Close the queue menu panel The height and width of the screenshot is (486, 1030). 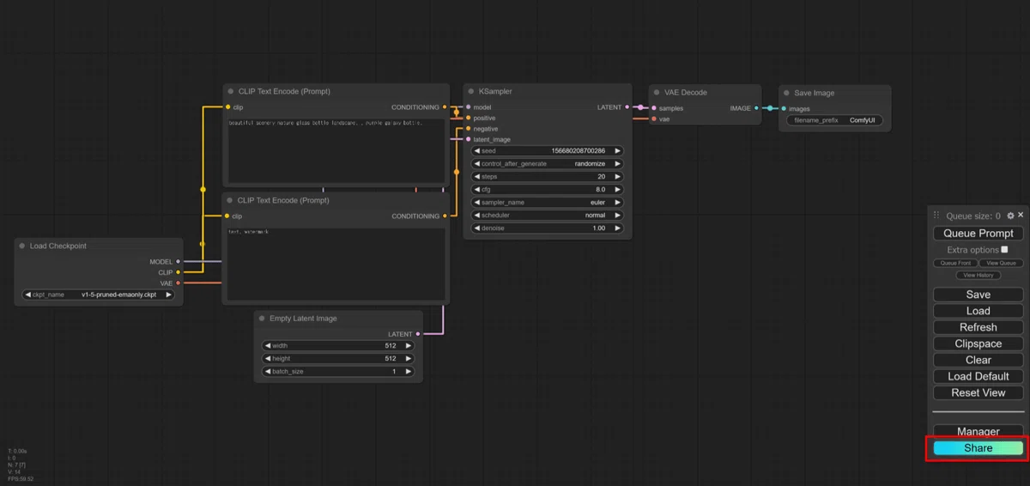1021,216
